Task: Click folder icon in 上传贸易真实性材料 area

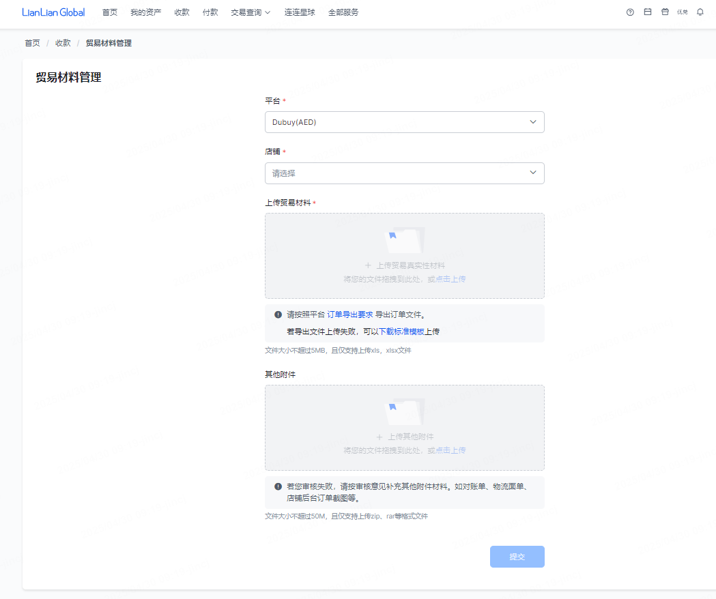Action: 405,240
